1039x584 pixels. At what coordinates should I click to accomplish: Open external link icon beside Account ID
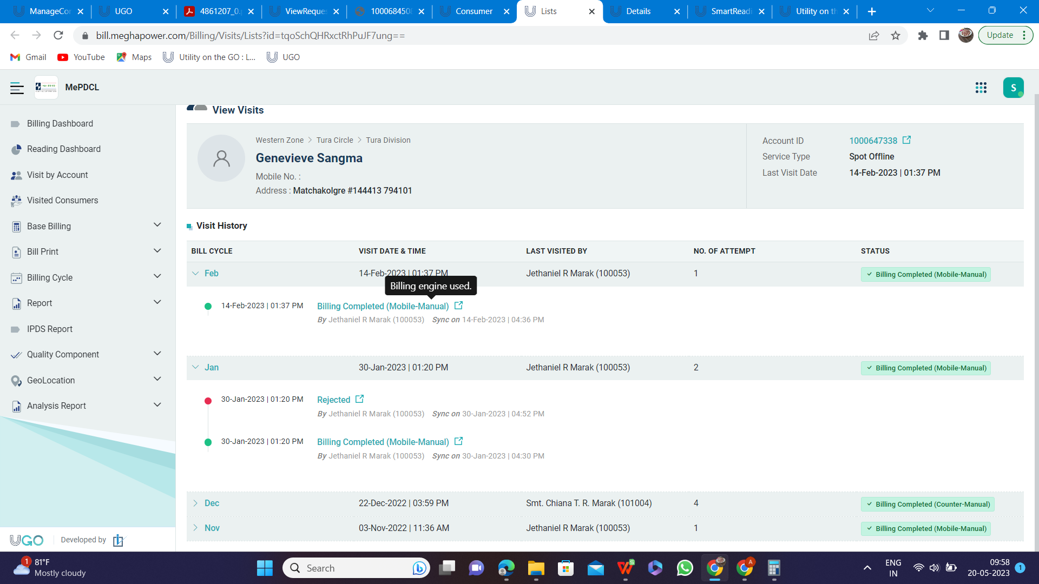coord(906,140)
